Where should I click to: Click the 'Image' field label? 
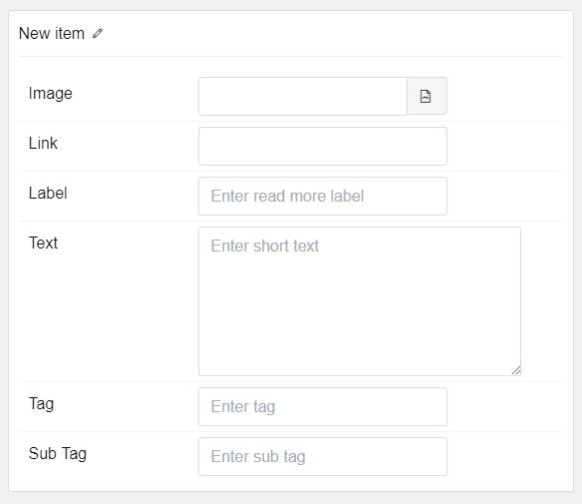pos(51,93)
